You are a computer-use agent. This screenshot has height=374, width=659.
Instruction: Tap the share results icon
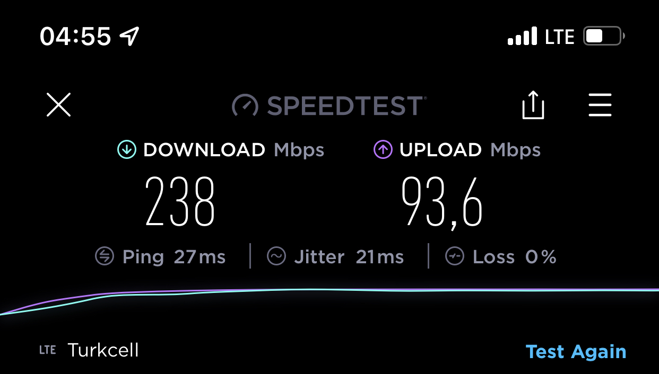point(533,105)
